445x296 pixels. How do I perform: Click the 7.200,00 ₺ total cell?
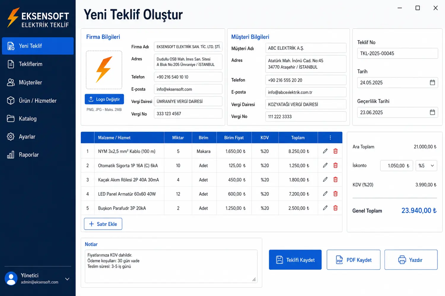[299, 194]
